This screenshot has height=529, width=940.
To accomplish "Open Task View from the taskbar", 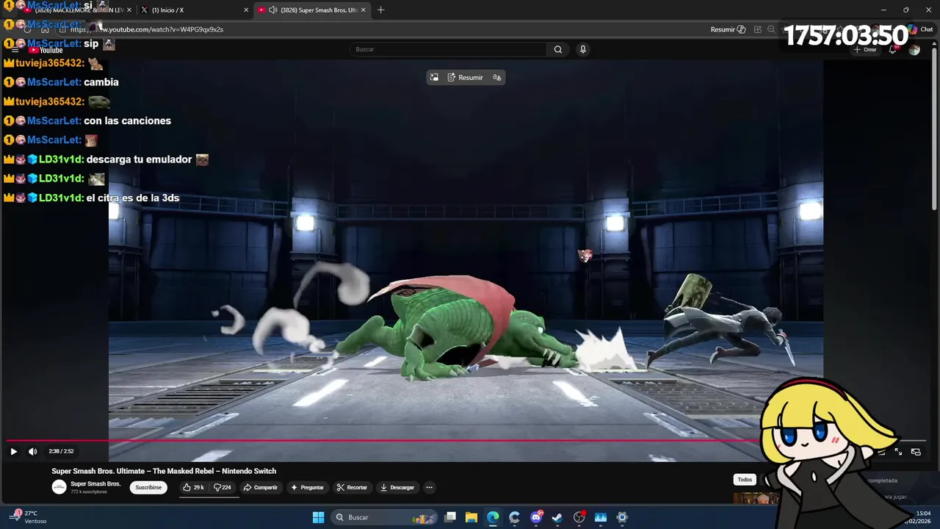I will tap(450, 517).
